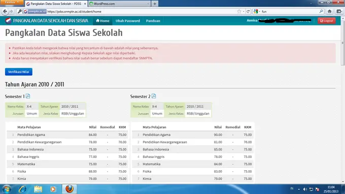
Task: Click Semester 1 Kewarganegaraan KKM 76.00
Action: 122,142
